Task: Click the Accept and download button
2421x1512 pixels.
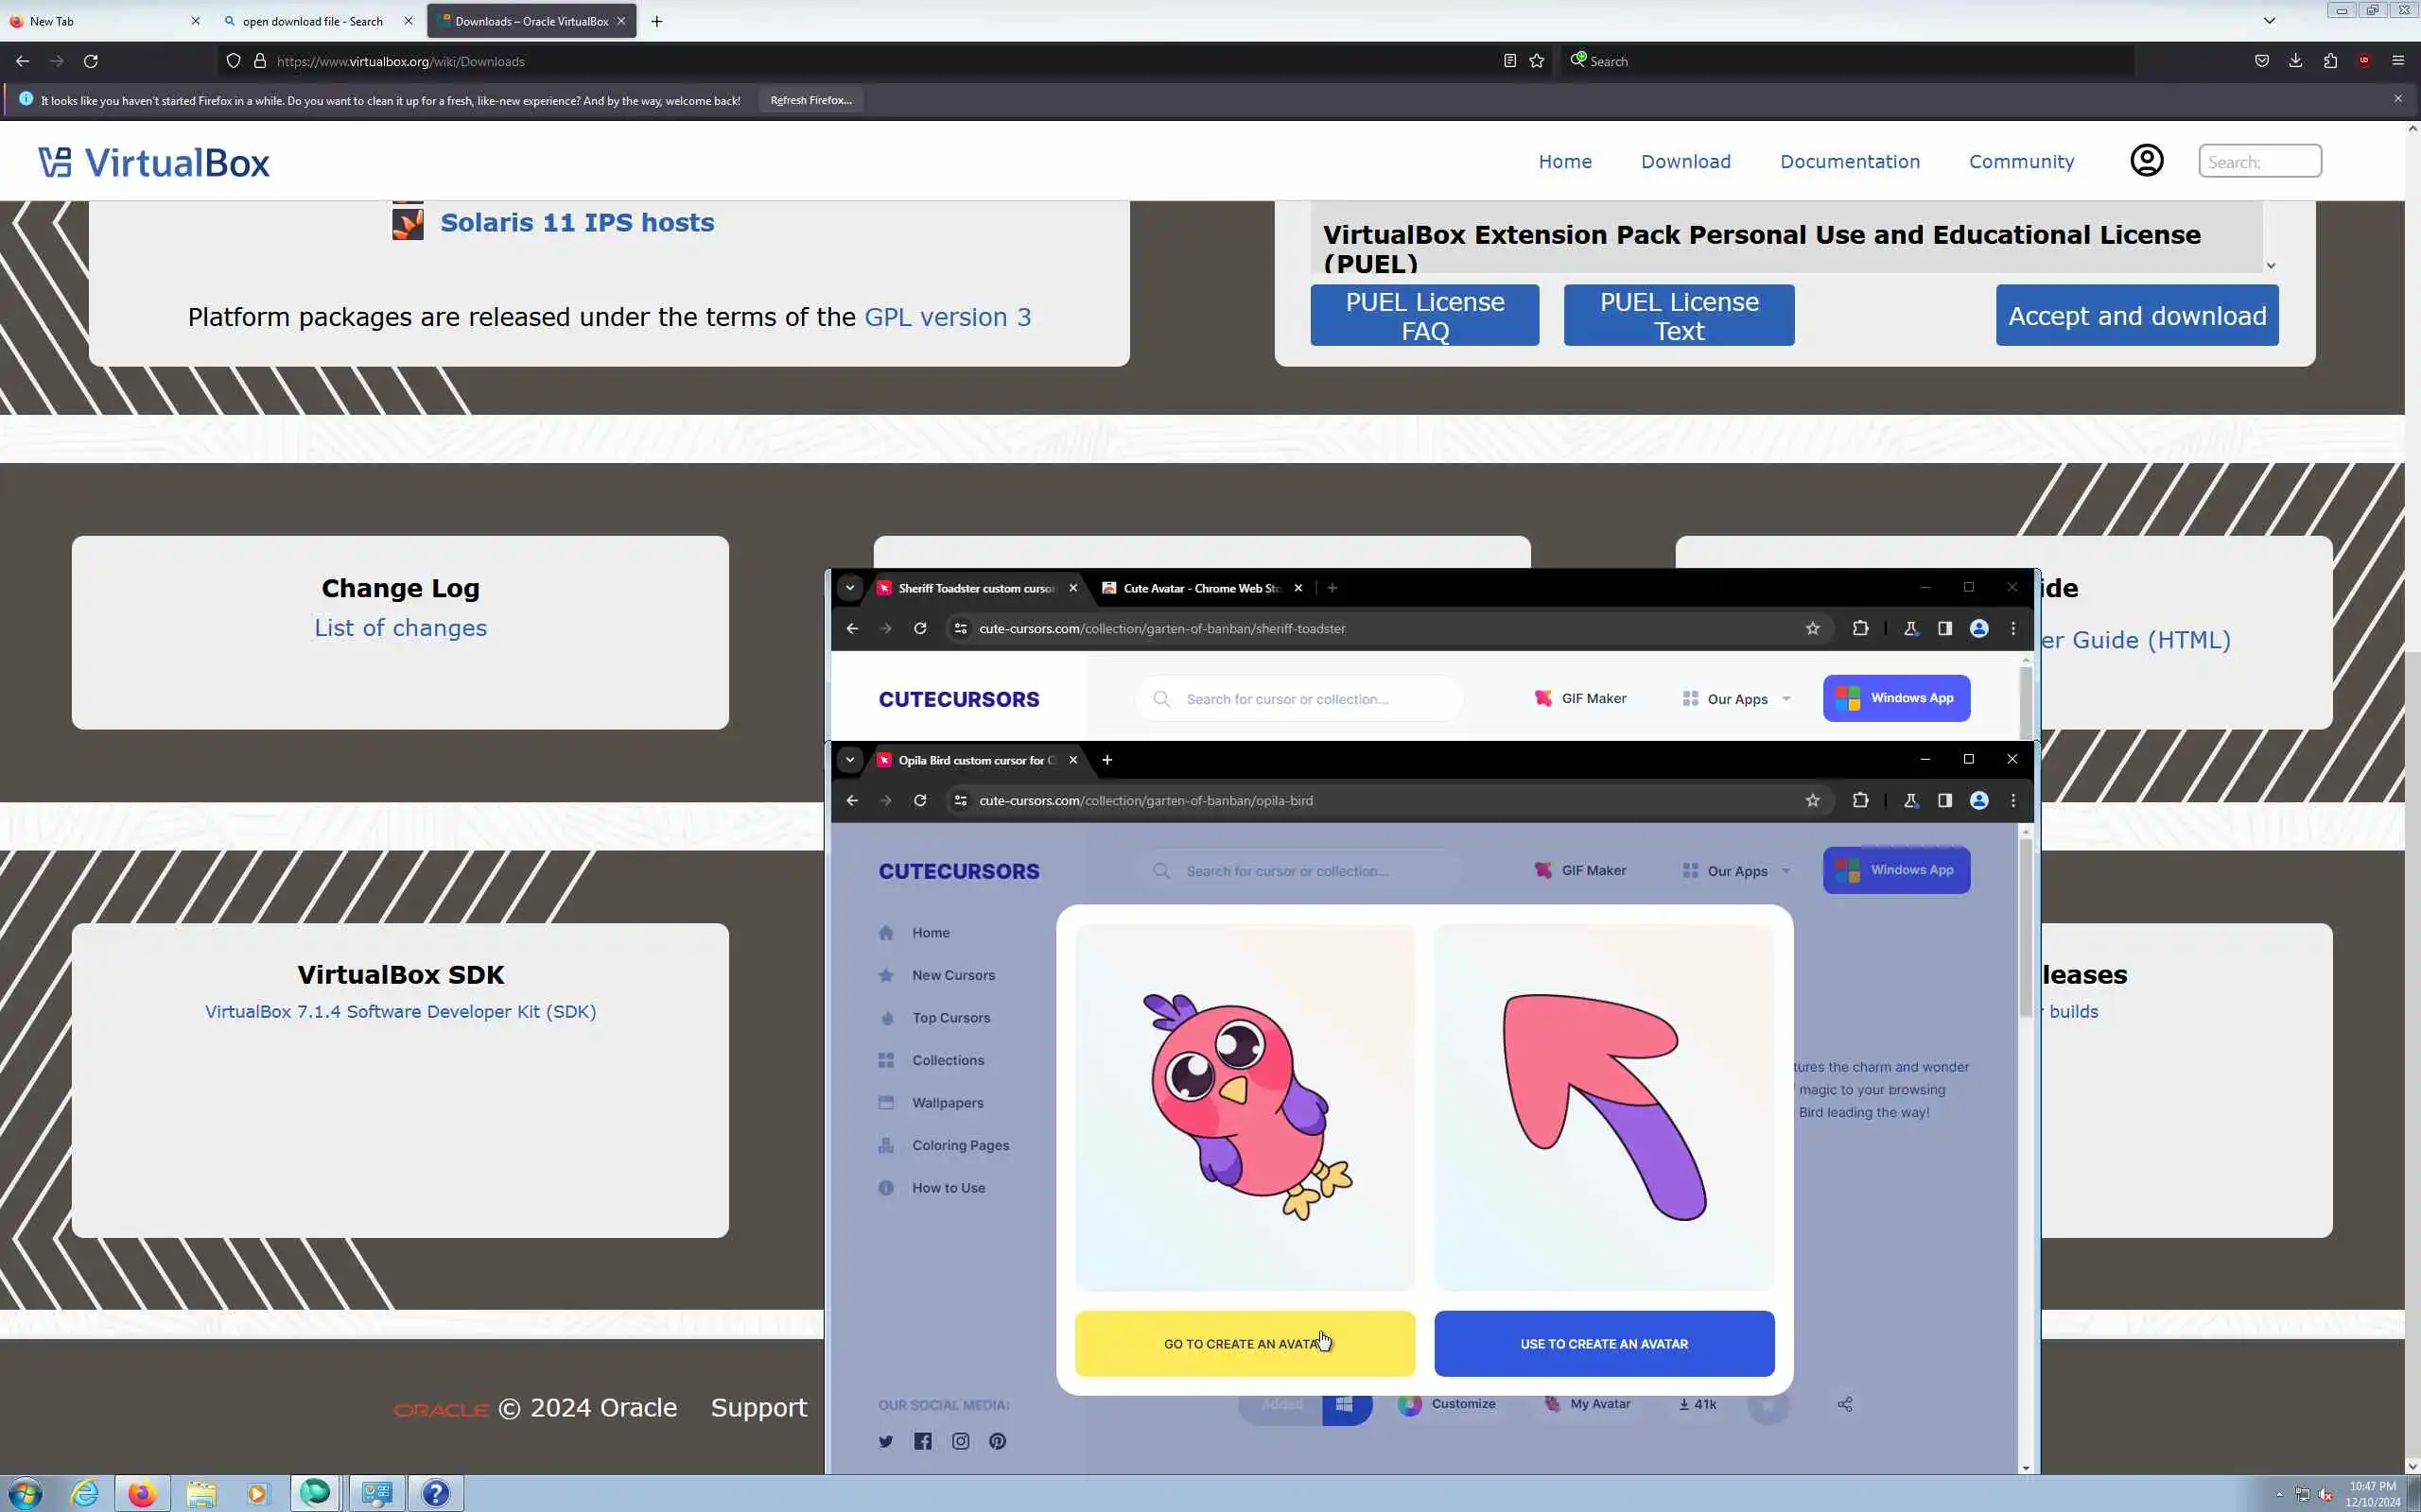Action: click(2137, 316)
